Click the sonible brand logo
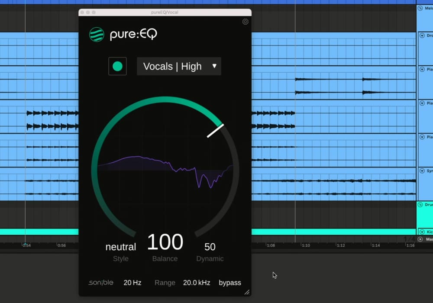 [x=101, y=283]
